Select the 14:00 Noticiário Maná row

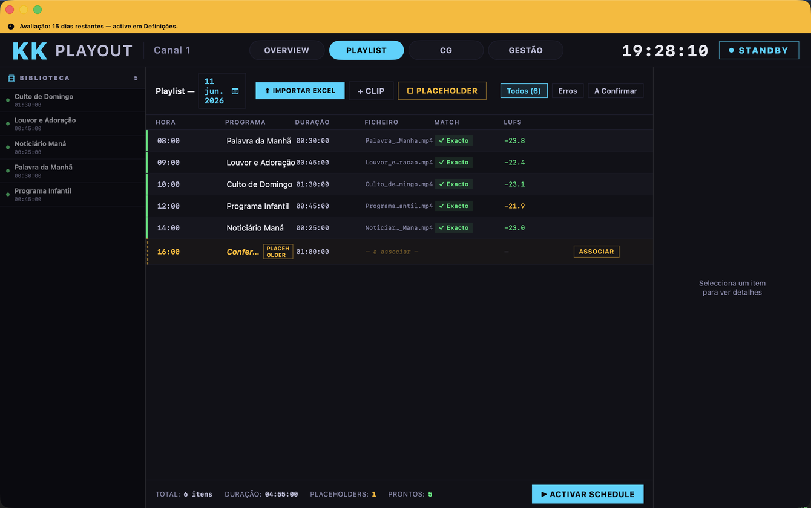tap(399, 227)
